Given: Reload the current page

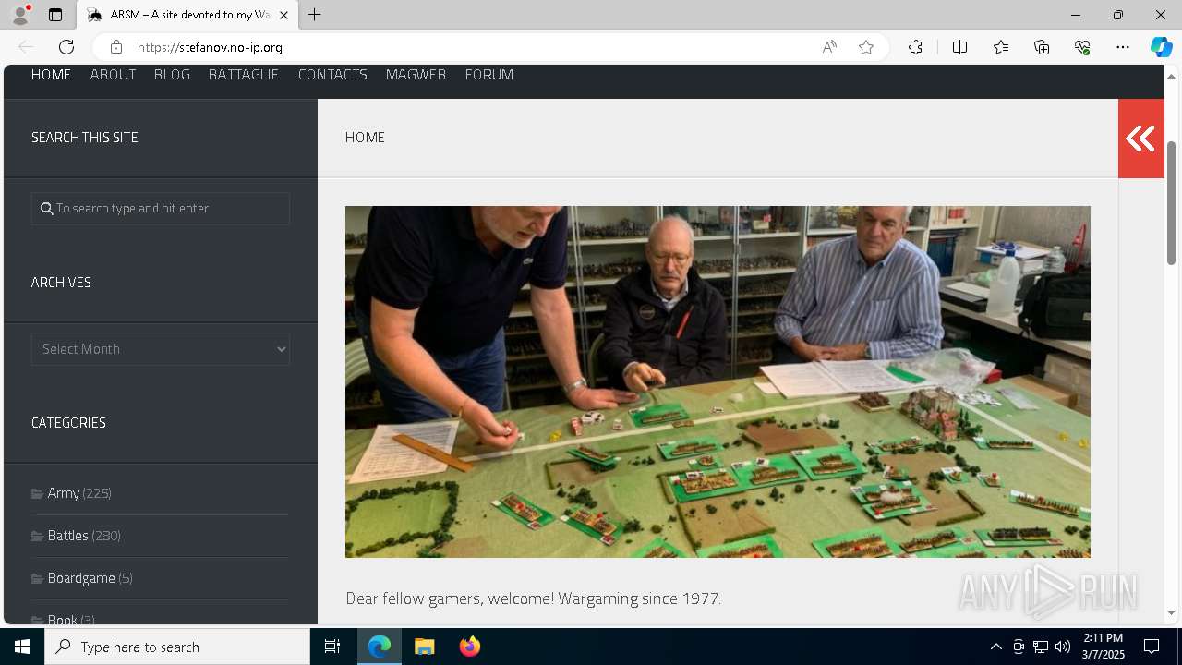Looking at the screenshot, I should pos(66,47).
